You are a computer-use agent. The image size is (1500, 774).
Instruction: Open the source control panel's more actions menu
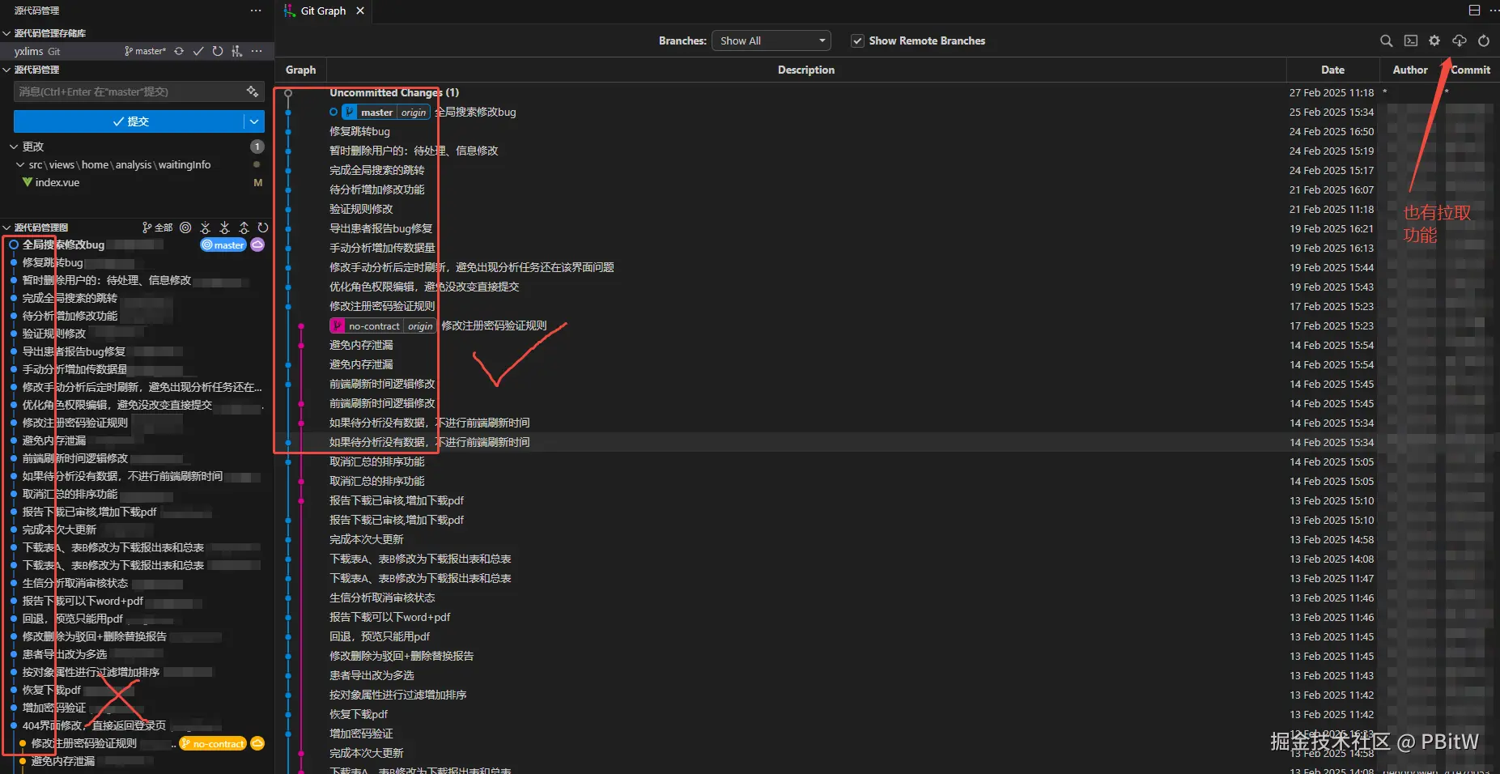pyautogui.click(x=256, y=11)
